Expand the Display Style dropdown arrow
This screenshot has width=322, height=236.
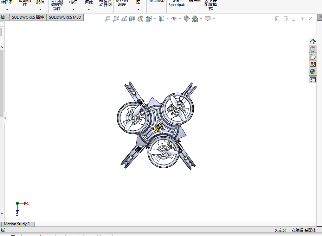[167, 19]
